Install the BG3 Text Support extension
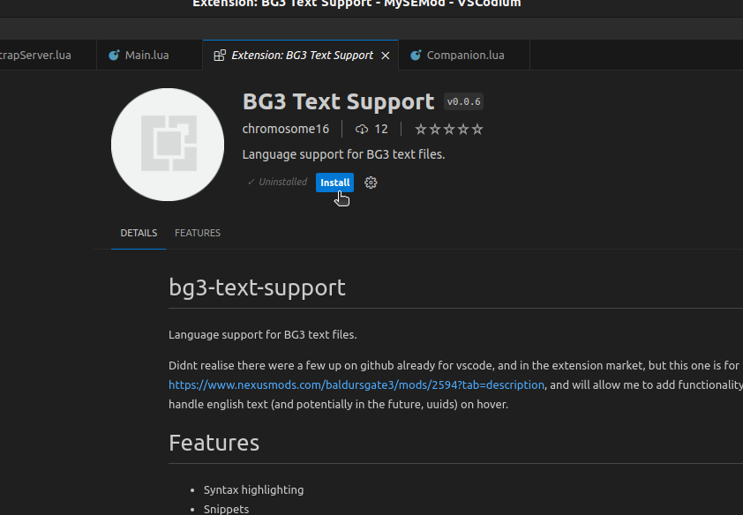The width and height of the screenshot is (743, 515). coord(334,183)
